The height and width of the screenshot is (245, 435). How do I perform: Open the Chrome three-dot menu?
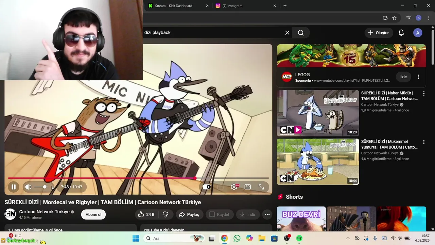point(429,18)
